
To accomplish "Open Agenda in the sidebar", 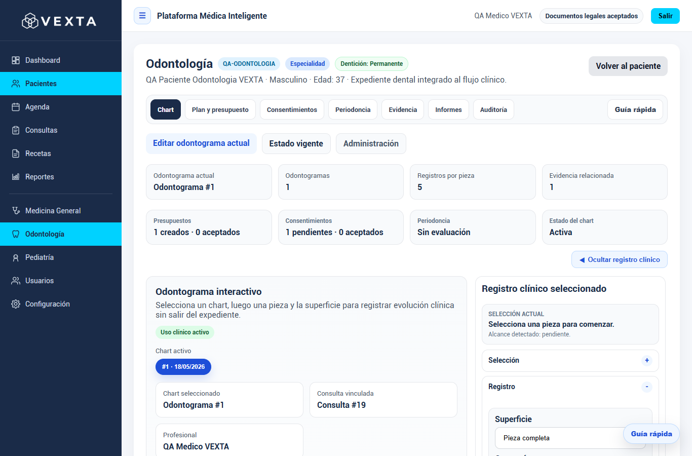I will [x=61, y=107].
